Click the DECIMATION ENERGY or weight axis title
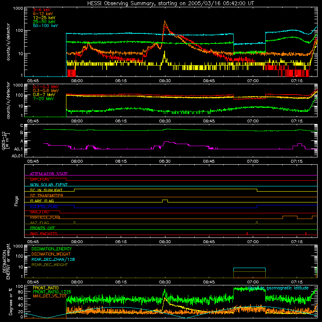 coord(6,261)
